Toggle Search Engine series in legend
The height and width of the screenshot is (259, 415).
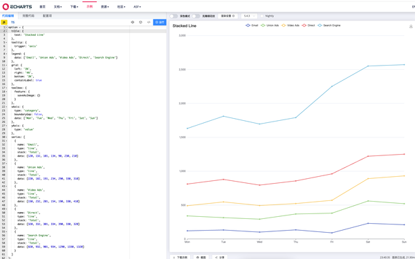coord(329,26)
